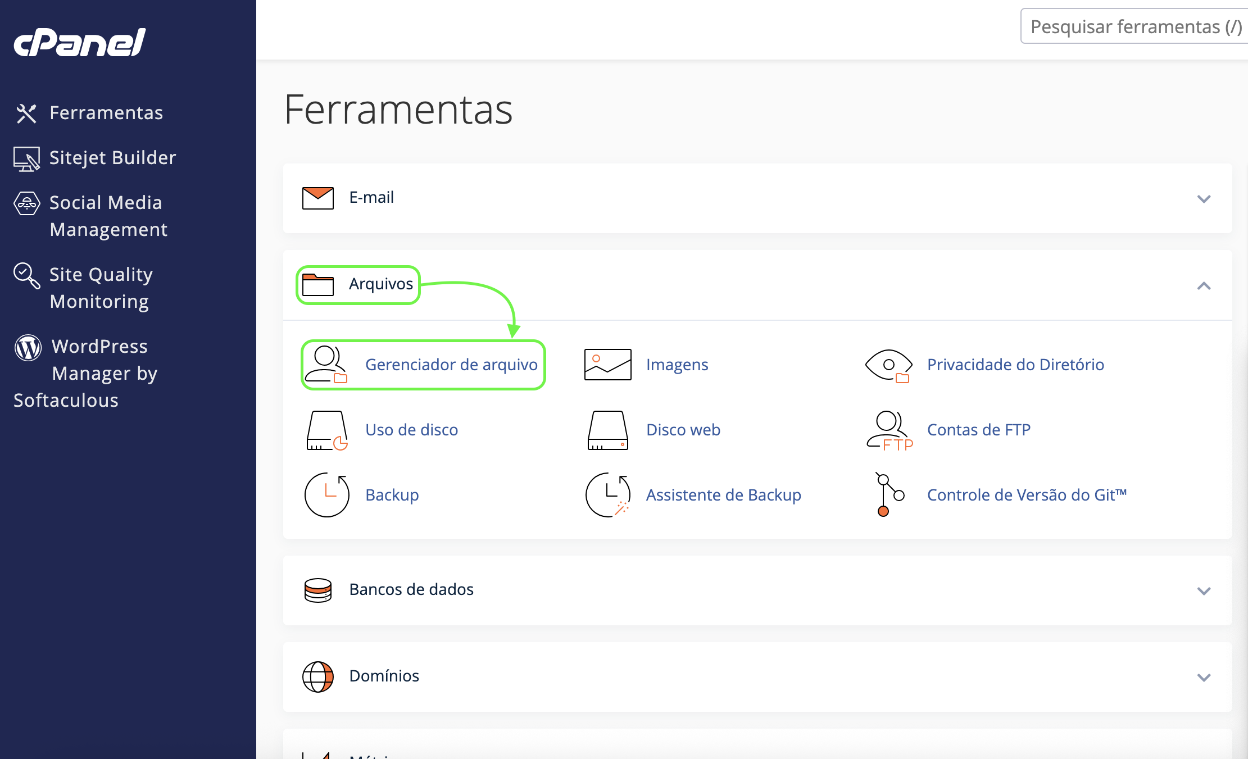Image resolution: width=1248 pixels, height=759 pixels.
Task: Click the Site Quality Monitoring magnifier icon
Action: [27, 276]
